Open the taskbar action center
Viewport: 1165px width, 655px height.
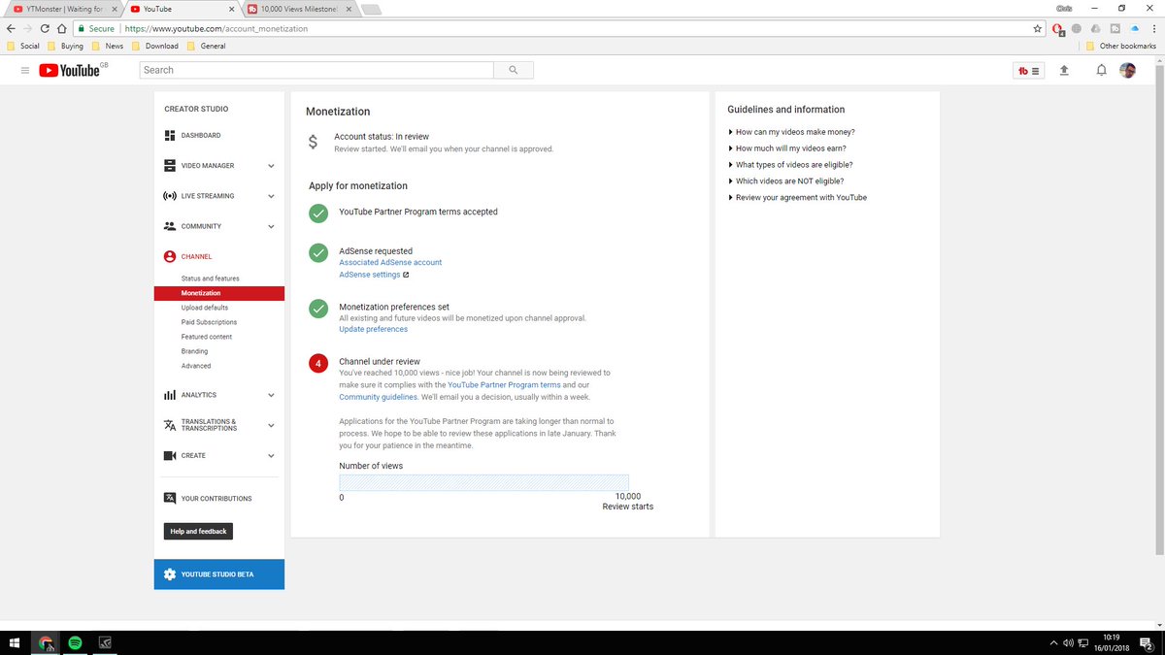[x=1148, y=642]
